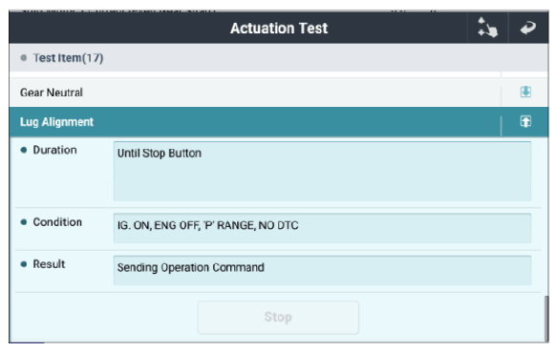The image size is (558, 352).
Task: Click the Condition label
Action: pos(57,222)
